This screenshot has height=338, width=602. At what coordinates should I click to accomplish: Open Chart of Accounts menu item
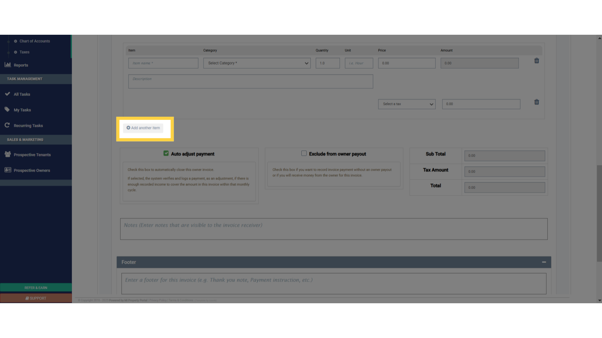(34, 41)
